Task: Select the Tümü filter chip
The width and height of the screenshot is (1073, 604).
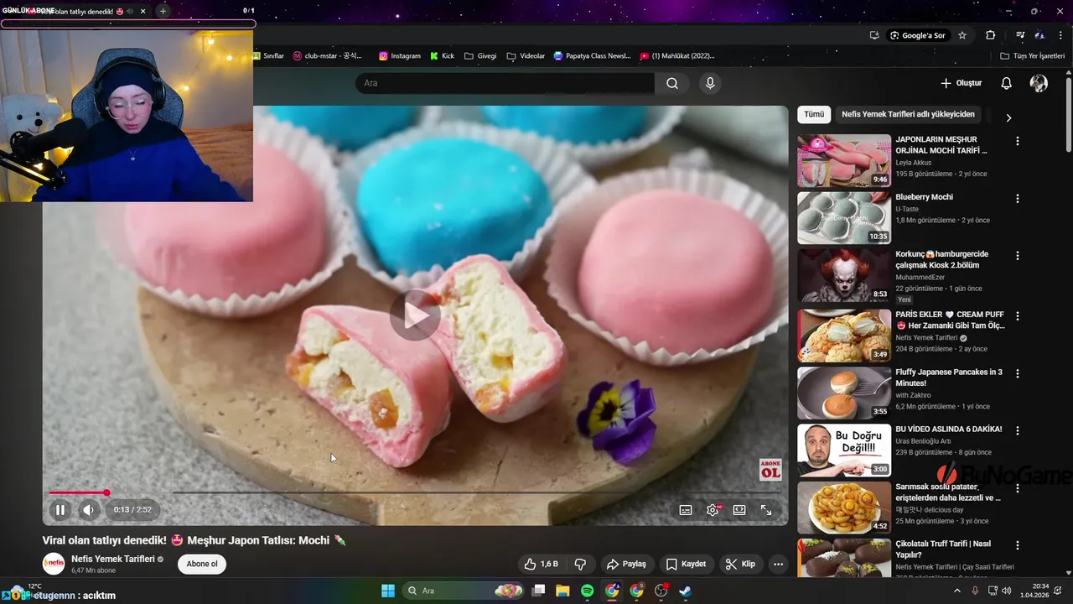Action: [814, 114]
